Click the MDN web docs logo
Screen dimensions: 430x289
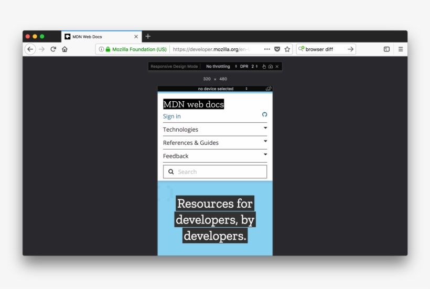point(193,104)
